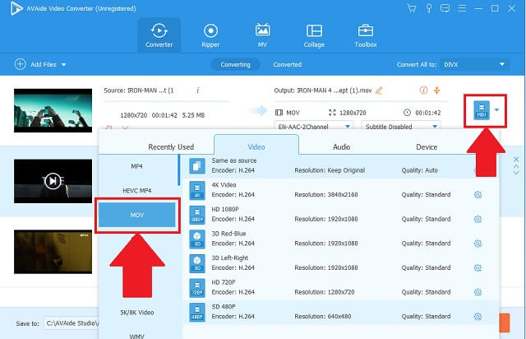Select the HD 720P preset icon
The height and width of the screenshot is (339, 526).
[197, 288]
